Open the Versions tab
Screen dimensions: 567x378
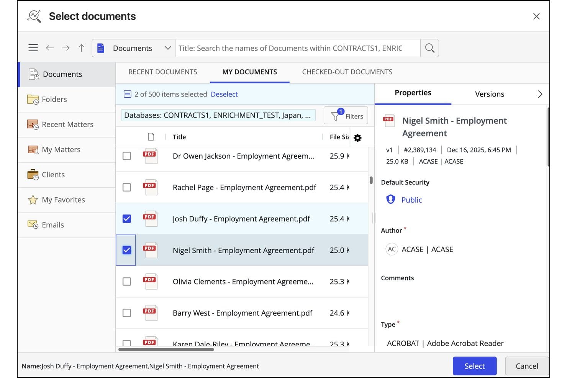[490, 94]
